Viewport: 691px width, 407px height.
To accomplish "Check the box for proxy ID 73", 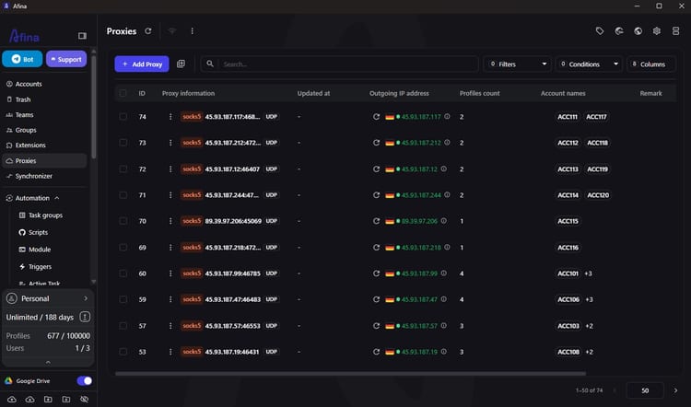I will (123, 143).
